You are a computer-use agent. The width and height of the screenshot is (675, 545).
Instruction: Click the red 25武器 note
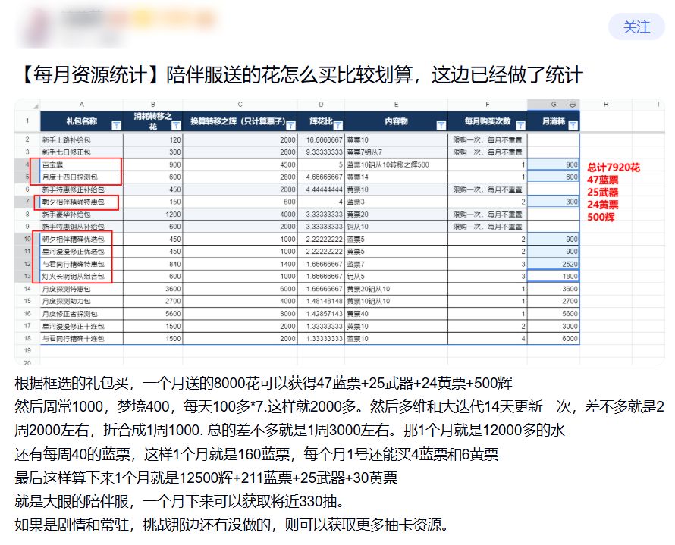tap(603, 193)
